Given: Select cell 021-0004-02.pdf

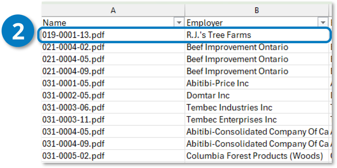Looking at the screenshot, I should point(113,47).
